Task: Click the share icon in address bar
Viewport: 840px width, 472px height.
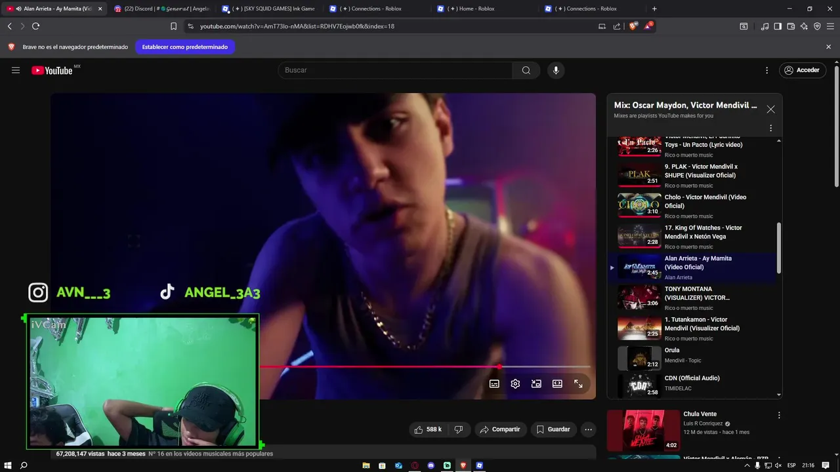Action: click(617, 26)
